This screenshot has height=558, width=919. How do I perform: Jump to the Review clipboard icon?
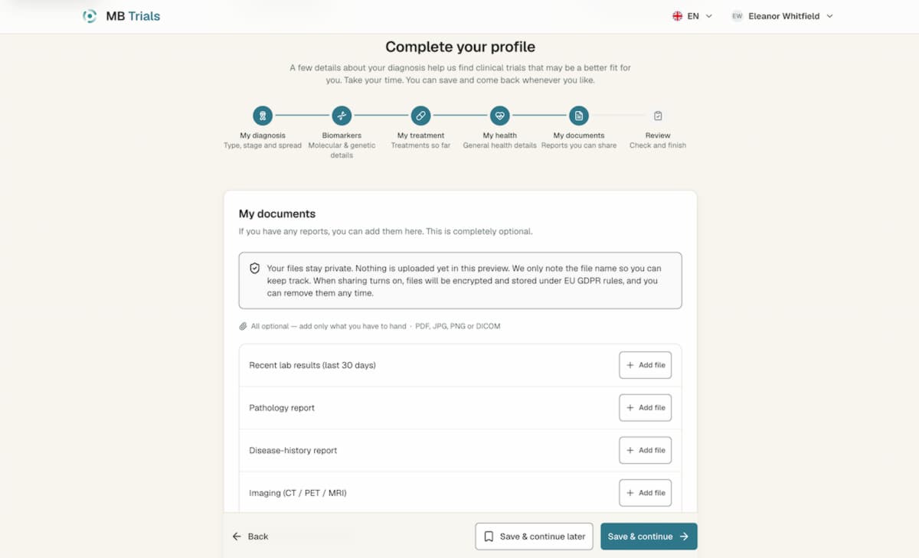point(658,116)
